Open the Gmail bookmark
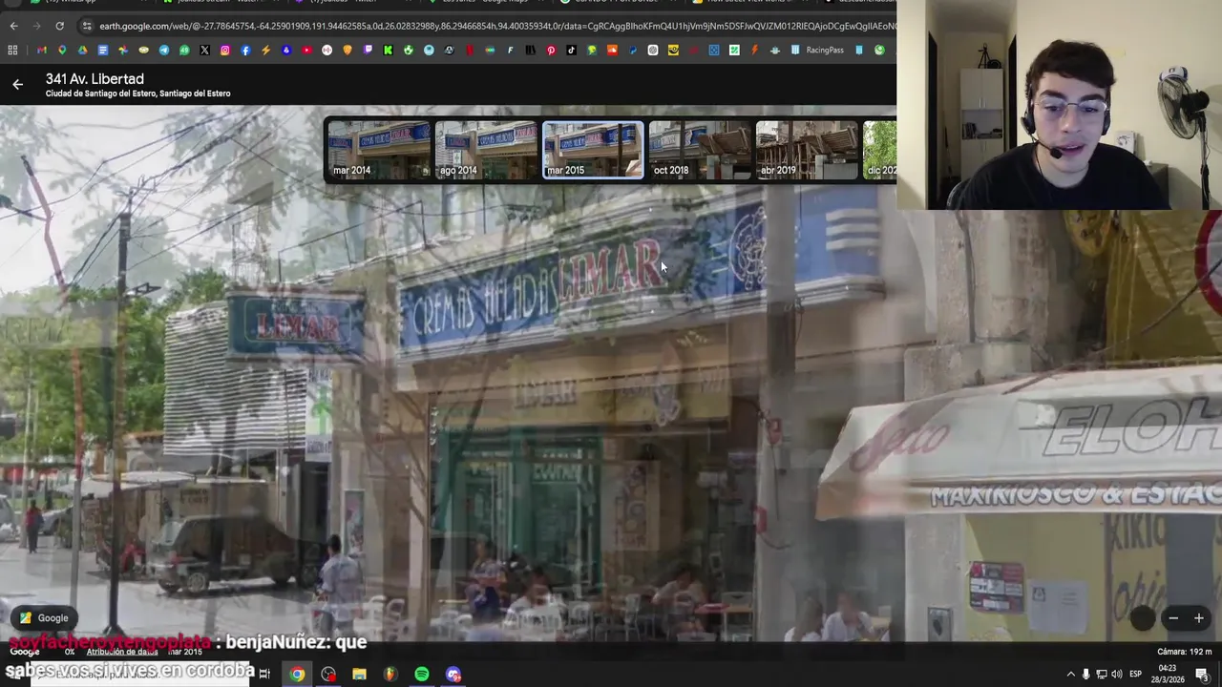The height and width of the screenshot is (687, 1222). tap(41, 50)
